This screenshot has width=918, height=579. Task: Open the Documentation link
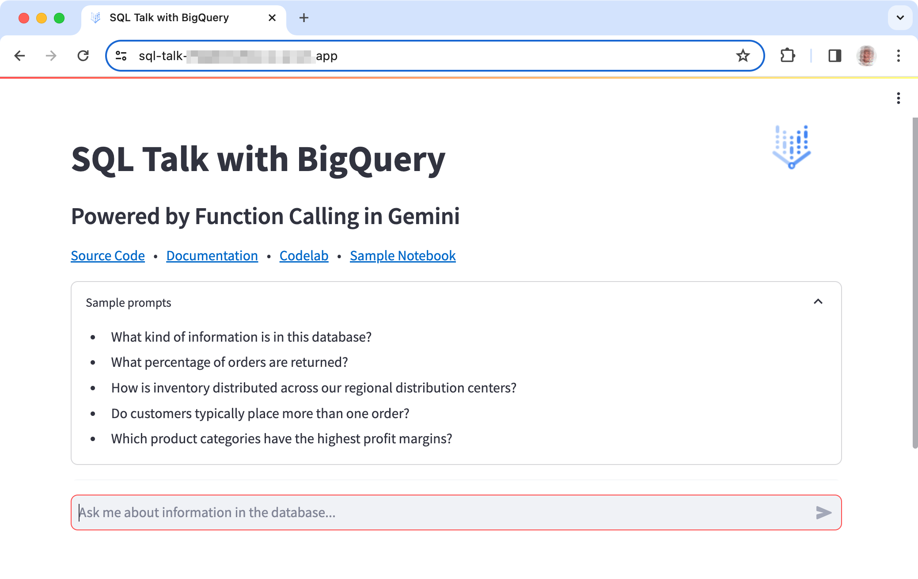tap(211, 255)
